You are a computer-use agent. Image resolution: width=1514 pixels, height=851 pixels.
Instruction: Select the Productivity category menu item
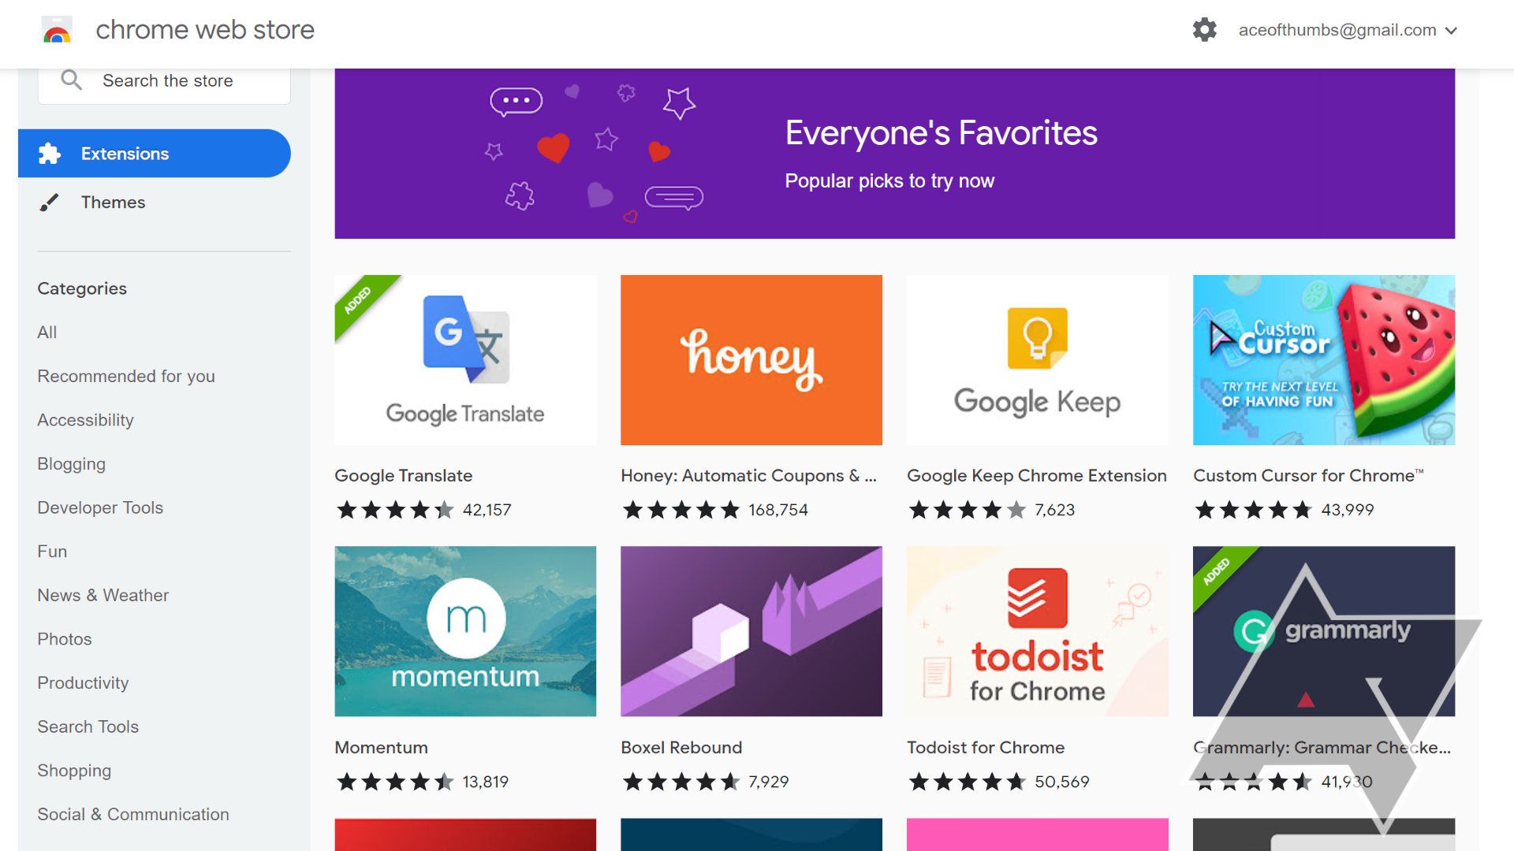(83, 682)
